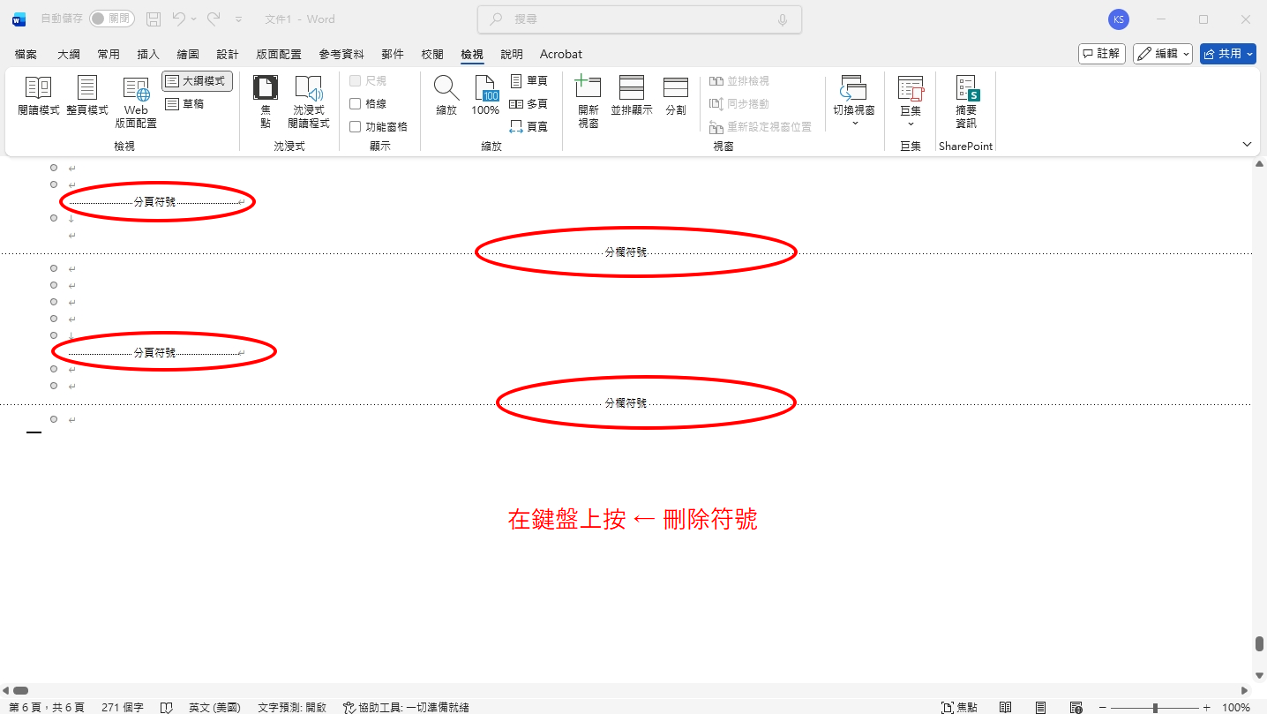Switch to the Review (校閱) tab
Viewport: 1267px width, 714px height.
tap(432, 54)
